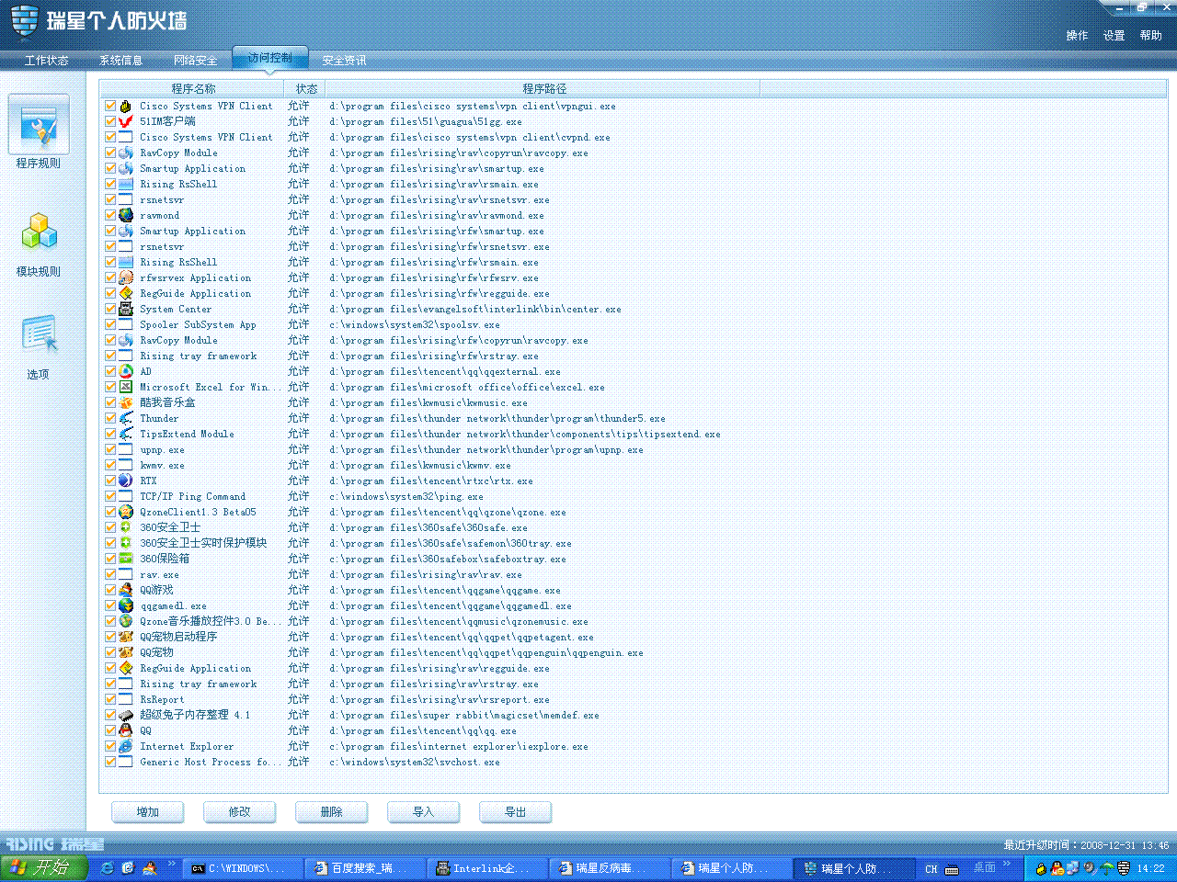The image size is (1177, 882).
Task: Sort by the 程序路径 column header
Action: [544, 89]
